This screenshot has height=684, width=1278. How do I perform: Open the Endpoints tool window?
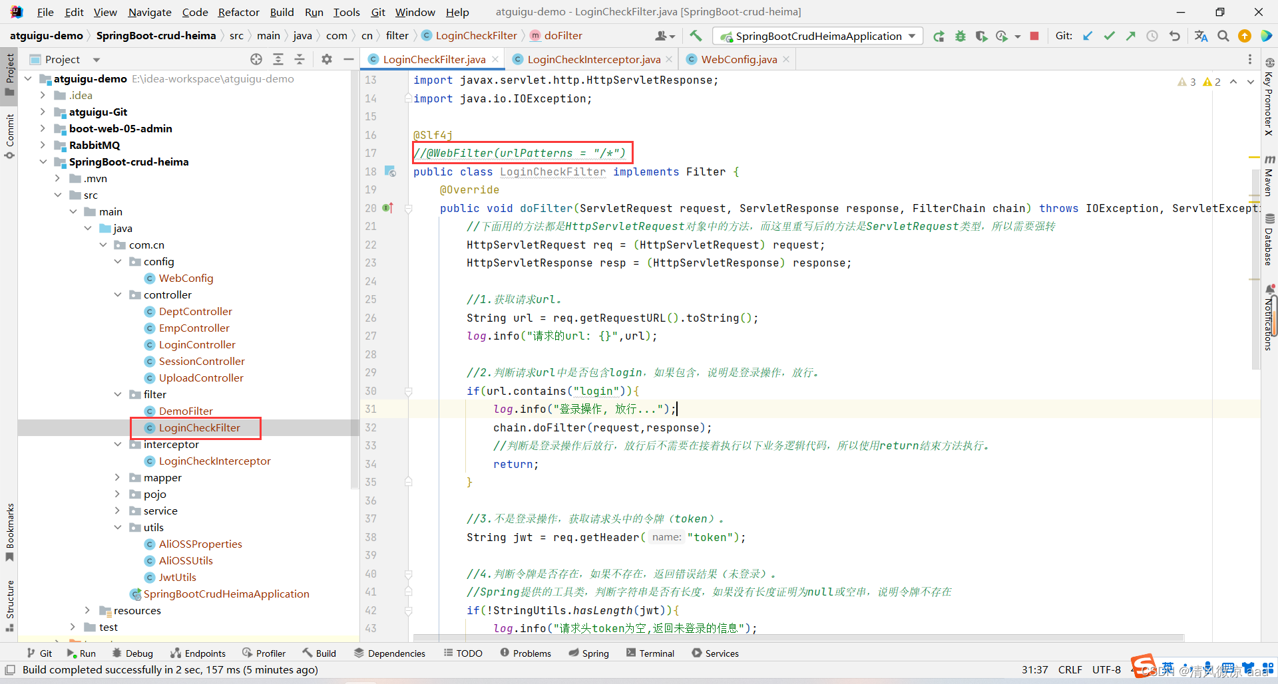tap(198, 653)
